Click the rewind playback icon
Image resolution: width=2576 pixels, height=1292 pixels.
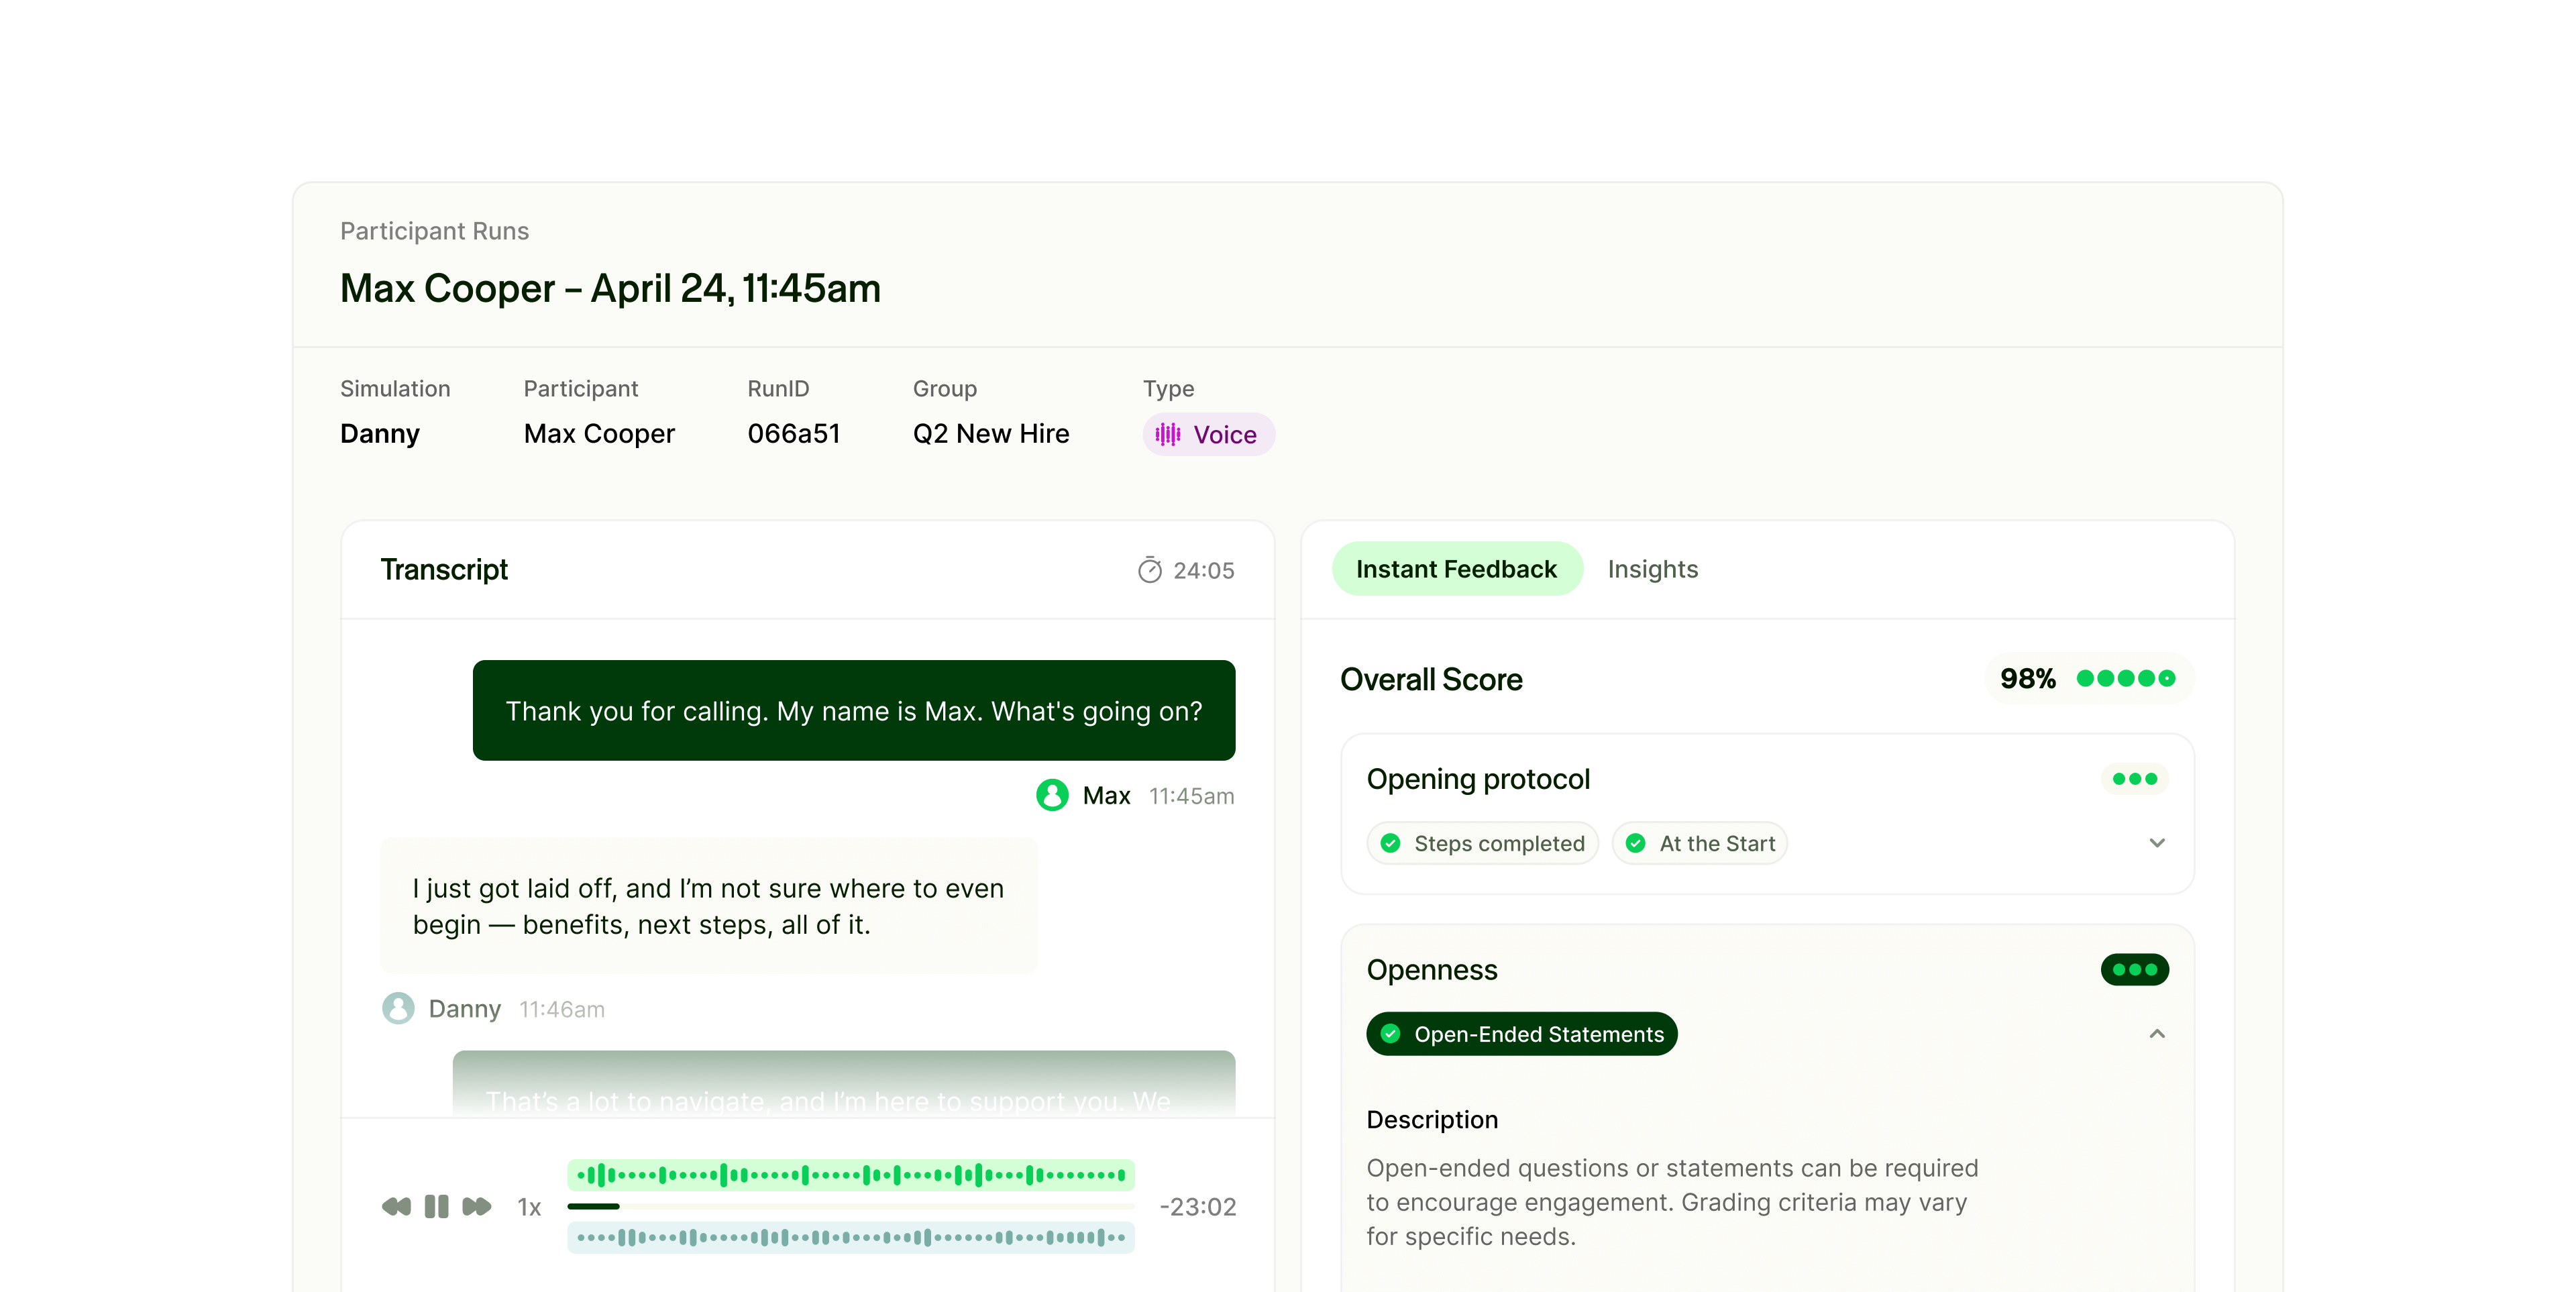pyautogui.click(x=396, y=1206)
